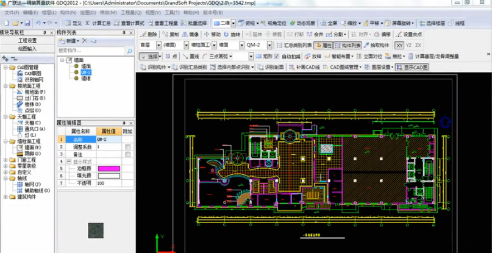Click the 合并 merge tool
This screenshot has width=492, height=267.
pos(315,34)
